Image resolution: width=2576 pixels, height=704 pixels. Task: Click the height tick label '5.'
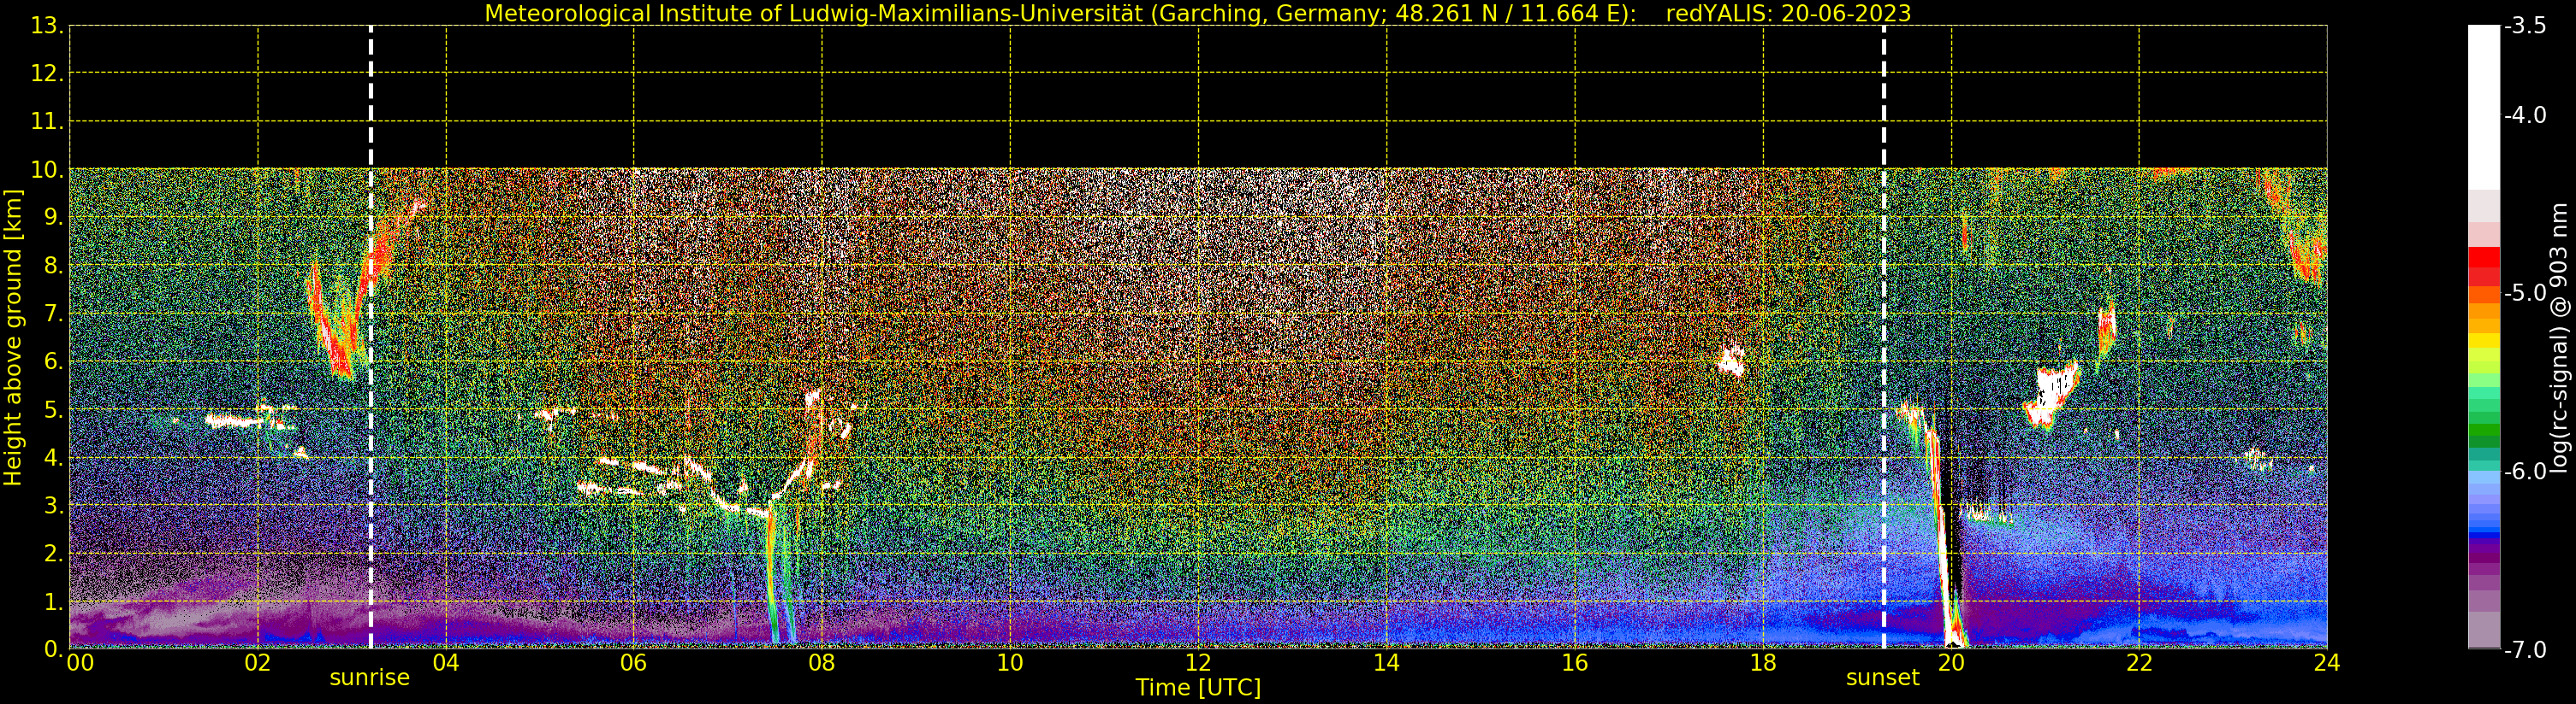click(x=54, y=409)
